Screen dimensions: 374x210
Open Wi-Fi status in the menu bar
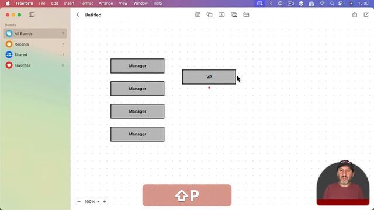(322, 3)
